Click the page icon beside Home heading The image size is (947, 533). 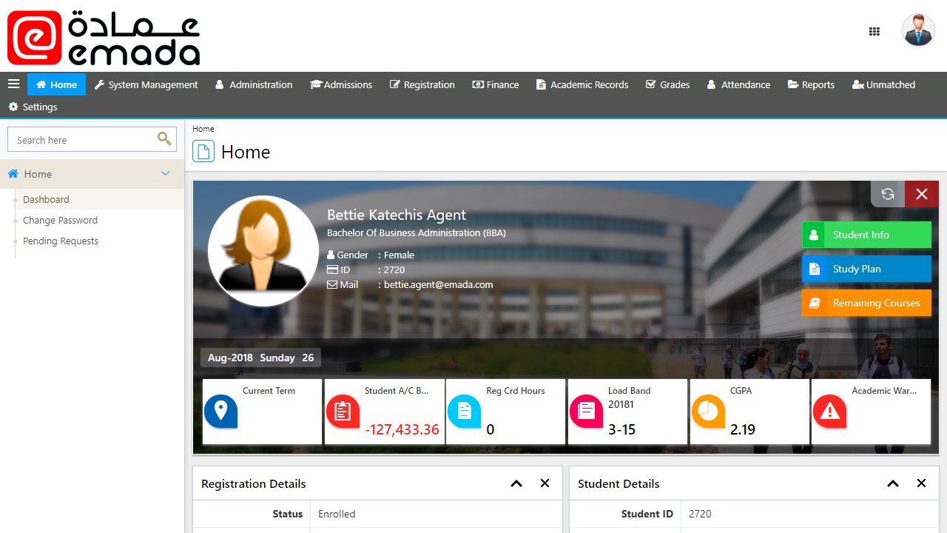[x=203, y=151]
